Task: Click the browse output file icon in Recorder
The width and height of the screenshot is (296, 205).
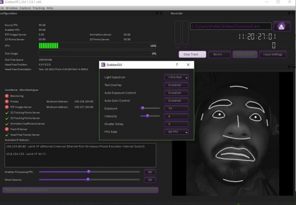Action: pos(282,26)
